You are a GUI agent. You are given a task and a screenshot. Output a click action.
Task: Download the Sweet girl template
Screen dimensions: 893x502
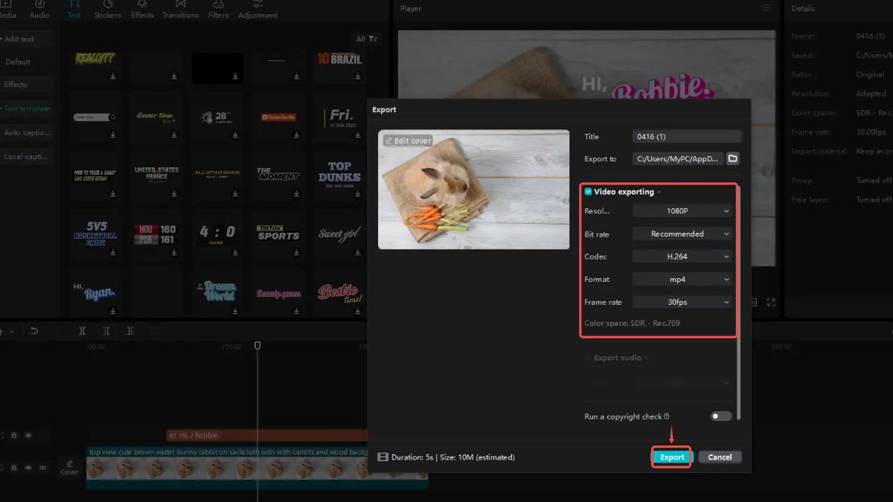click(x=357, y=252)
